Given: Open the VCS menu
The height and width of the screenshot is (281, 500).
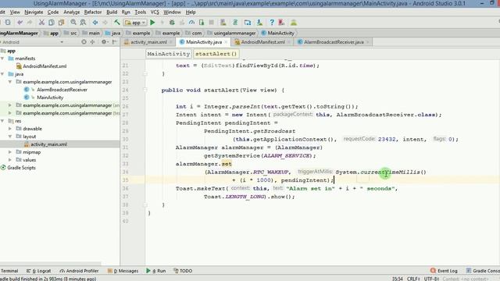Looking at the screenshot, I should pyautogui.click(x=155, y=12).
